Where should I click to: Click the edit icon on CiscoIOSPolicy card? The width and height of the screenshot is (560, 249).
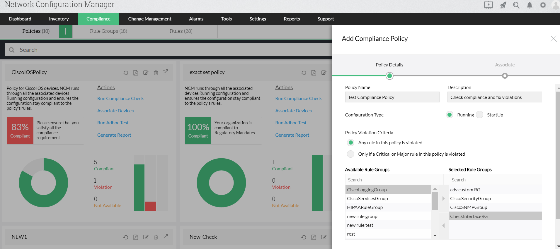[x=146, y=73]
